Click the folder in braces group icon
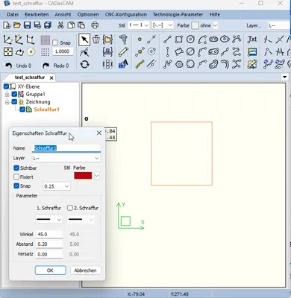 click(x=107, y=39)
